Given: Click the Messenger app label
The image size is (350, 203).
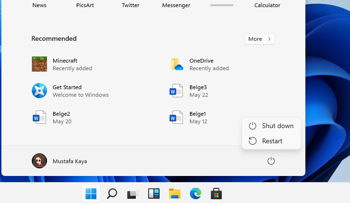Looking at the screenshot, I should pos(176,5).
